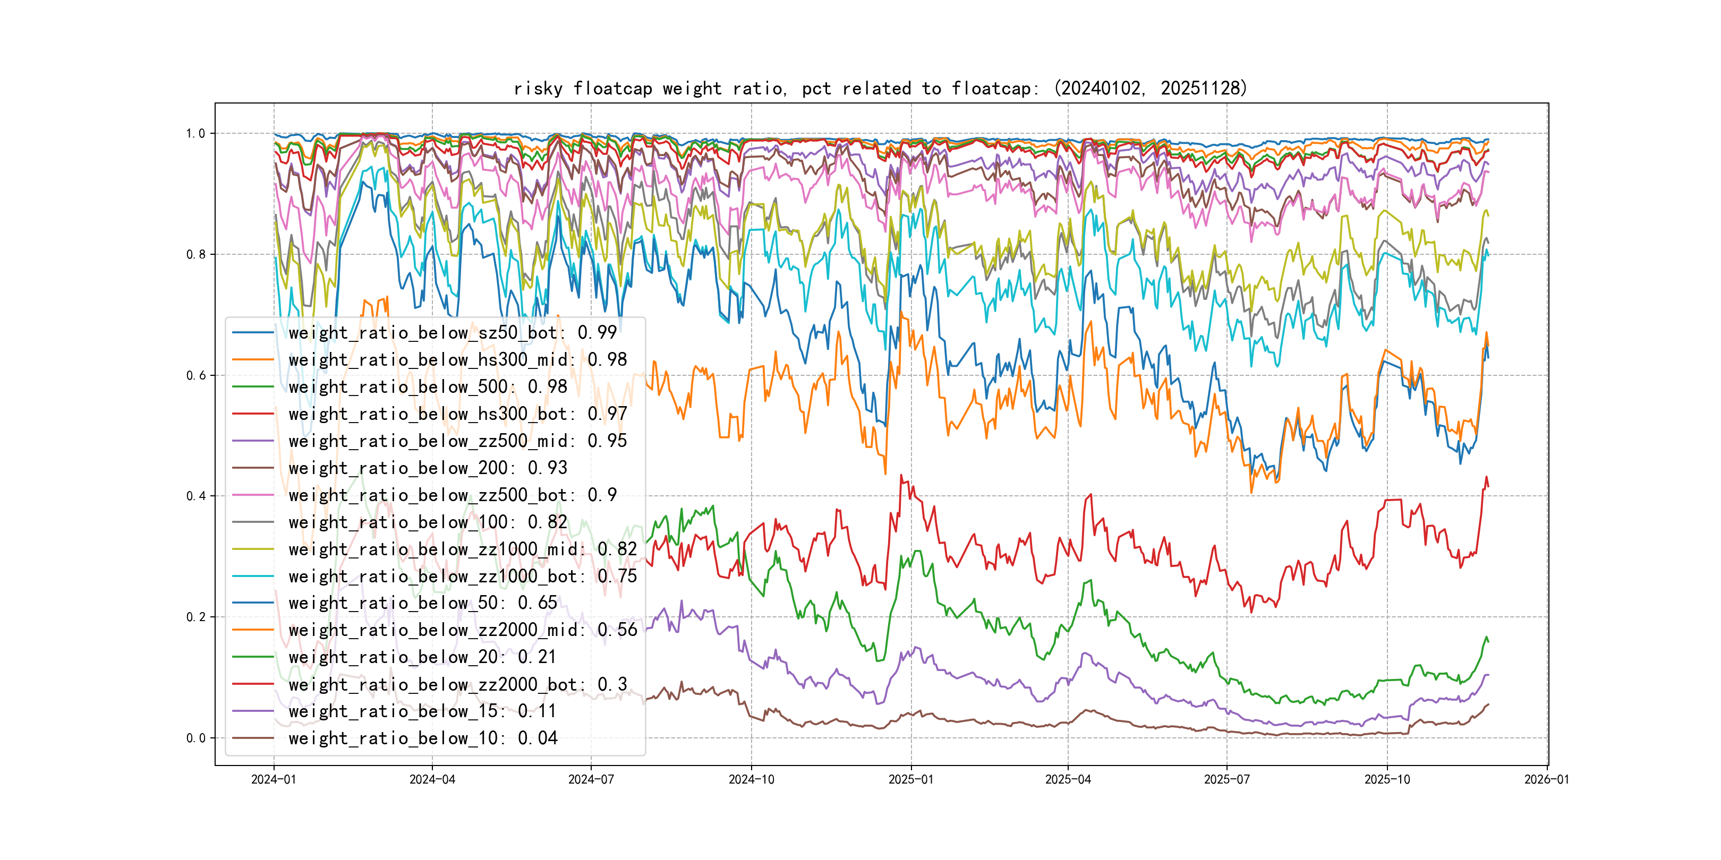The width and height of the screenshot is (1721, 860).
Task: Click brown line swatch for below_200 legend
Action: pyautogui.click(x=252, y=468)
